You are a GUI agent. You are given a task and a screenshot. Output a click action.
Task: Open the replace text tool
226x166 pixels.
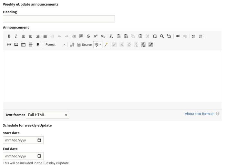coord(169,36)
